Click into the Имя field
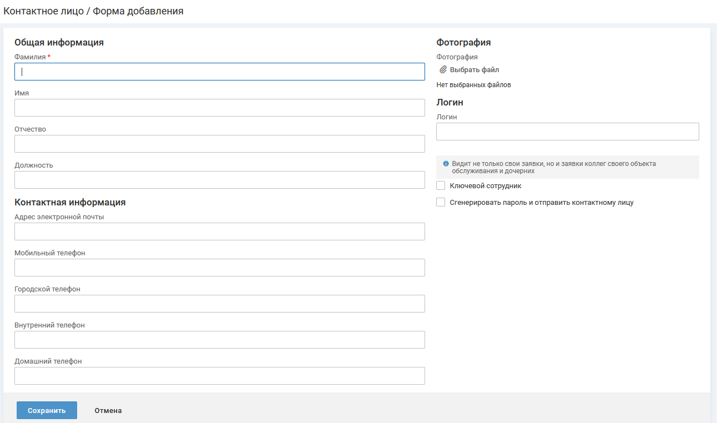The width and height of the screenshot is (717, 423). (x=220, y=108)
